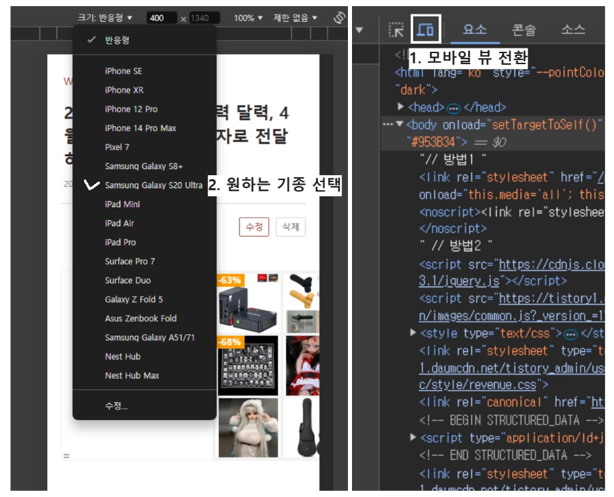The image size is (614, 497).
Task: Open the https://cdnjs.clo script link
Action: (x=551, y=265)
